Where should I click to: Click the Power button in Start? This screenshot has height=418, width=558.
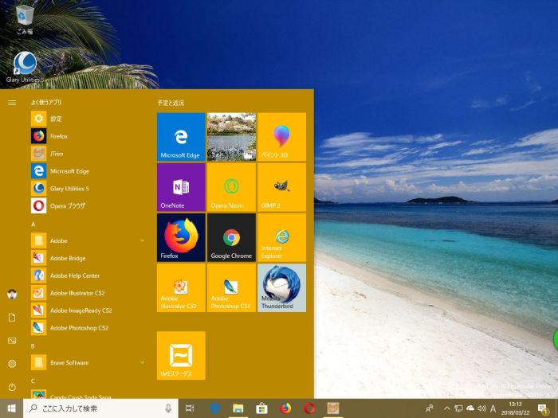click(x=12, y=387)
